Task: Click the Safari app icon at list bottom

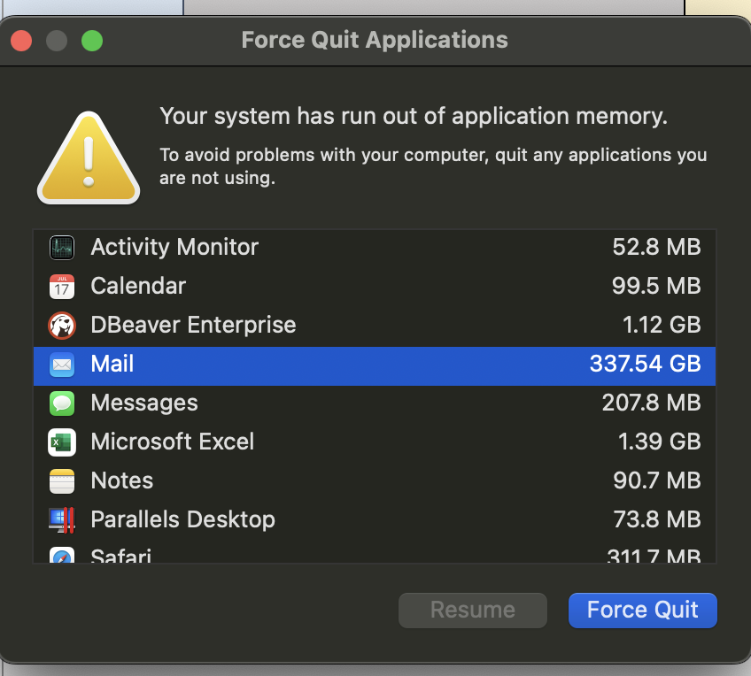Action: 61,554
